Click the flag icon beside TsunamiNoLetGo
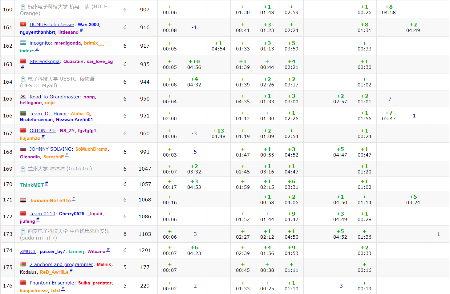This screenshot has width=450, height=294. pyautogui.click(x=23, y=200)
